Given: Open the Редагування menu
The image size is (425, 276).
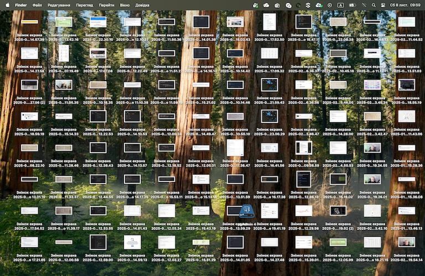Looking at the screenshot, I should pos(59,4).
